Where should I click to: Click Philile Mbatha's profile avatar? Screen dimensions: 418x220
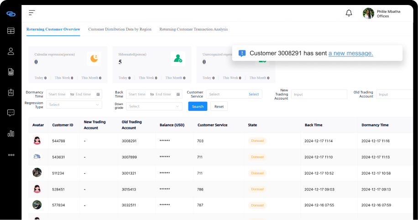[368, 13]
